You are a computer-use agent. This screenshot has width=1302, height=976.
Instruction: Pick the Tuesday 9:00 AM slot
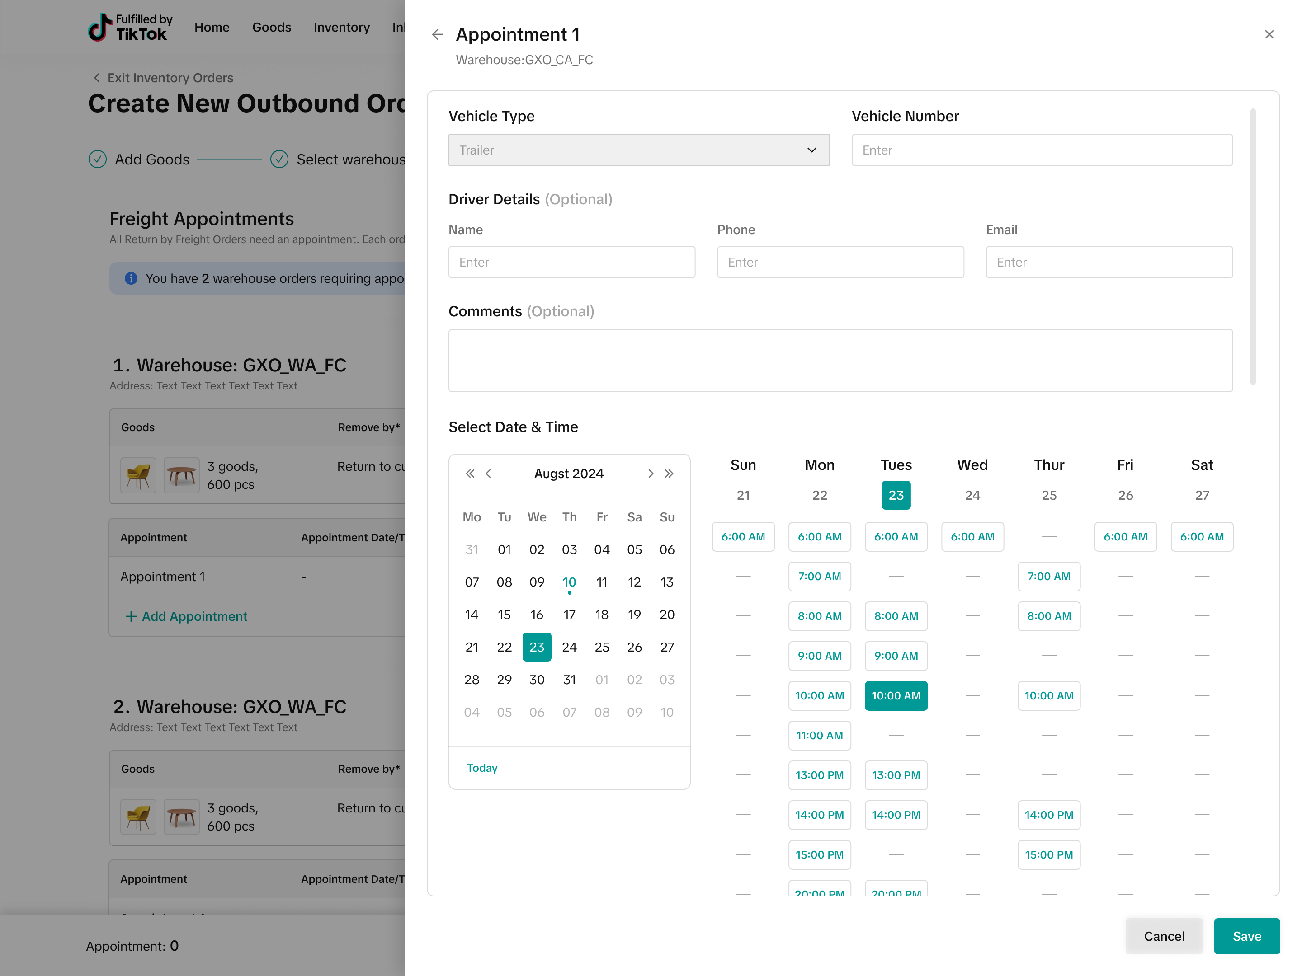895,656
